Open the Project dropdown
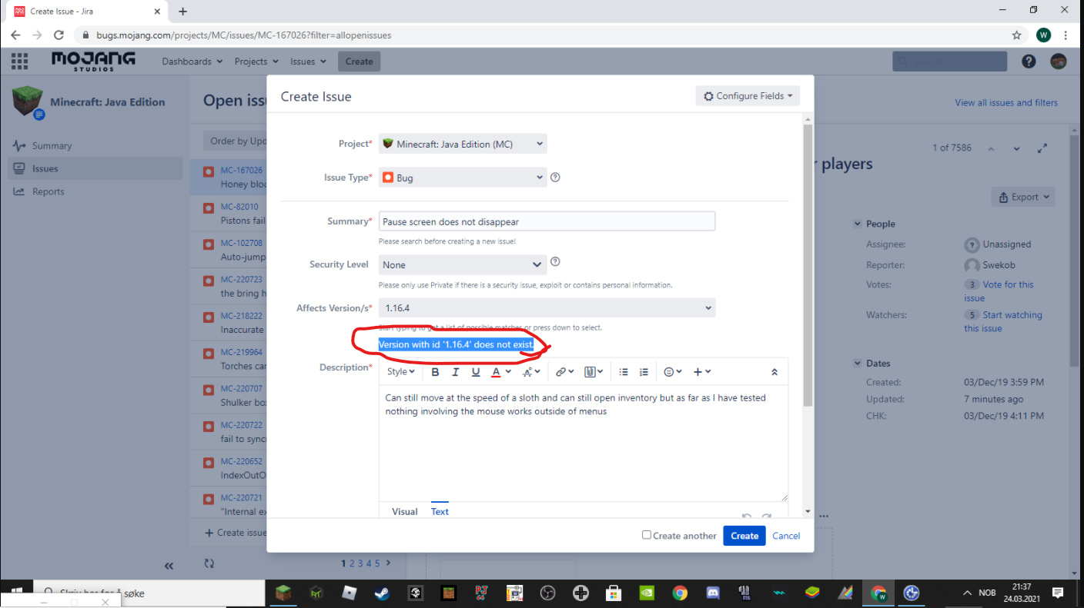Image resolution: width=1084 pixels, height=608 pixels. 463,144
